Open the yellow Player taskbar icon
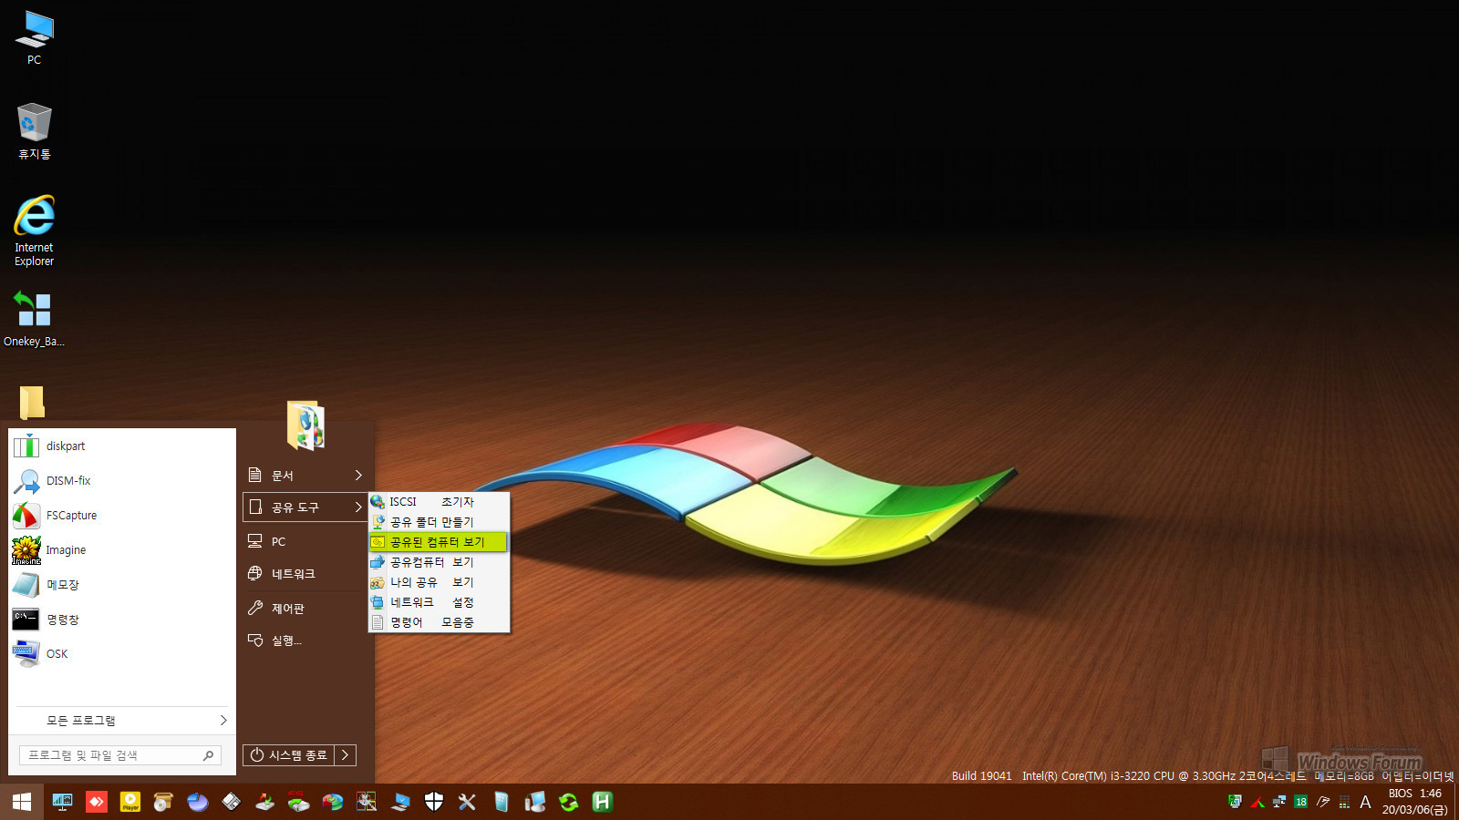1459x820 pixels. [x=130, y=802]
